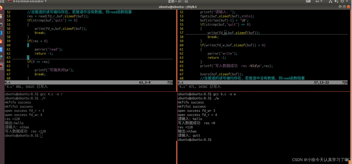Click the write(fd_w...) line 56 in 4.c
The width and height of the screenshot is (352, 164).
click(61, 29)
